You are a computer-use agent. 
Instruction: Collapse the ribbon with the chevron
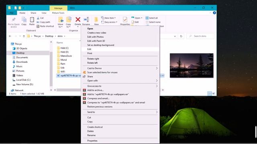[x=210, y=13]
